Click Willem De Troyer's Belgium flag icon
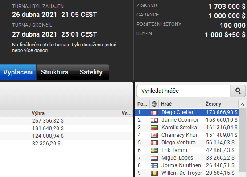Screen dimensions: 247x177 coord(154,173)
